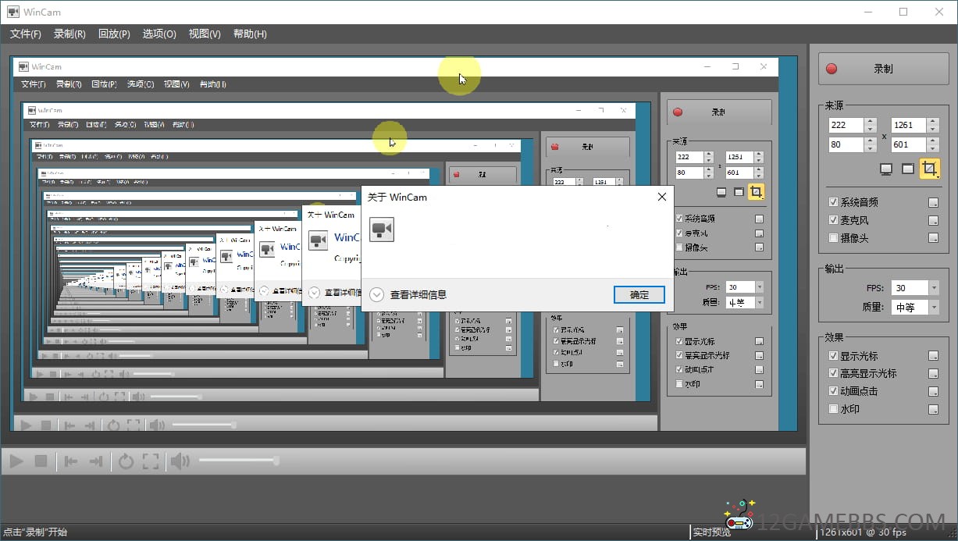The image size is (958, 541).
Task: Select region crop capture source icon
Action: coord(929,169)
